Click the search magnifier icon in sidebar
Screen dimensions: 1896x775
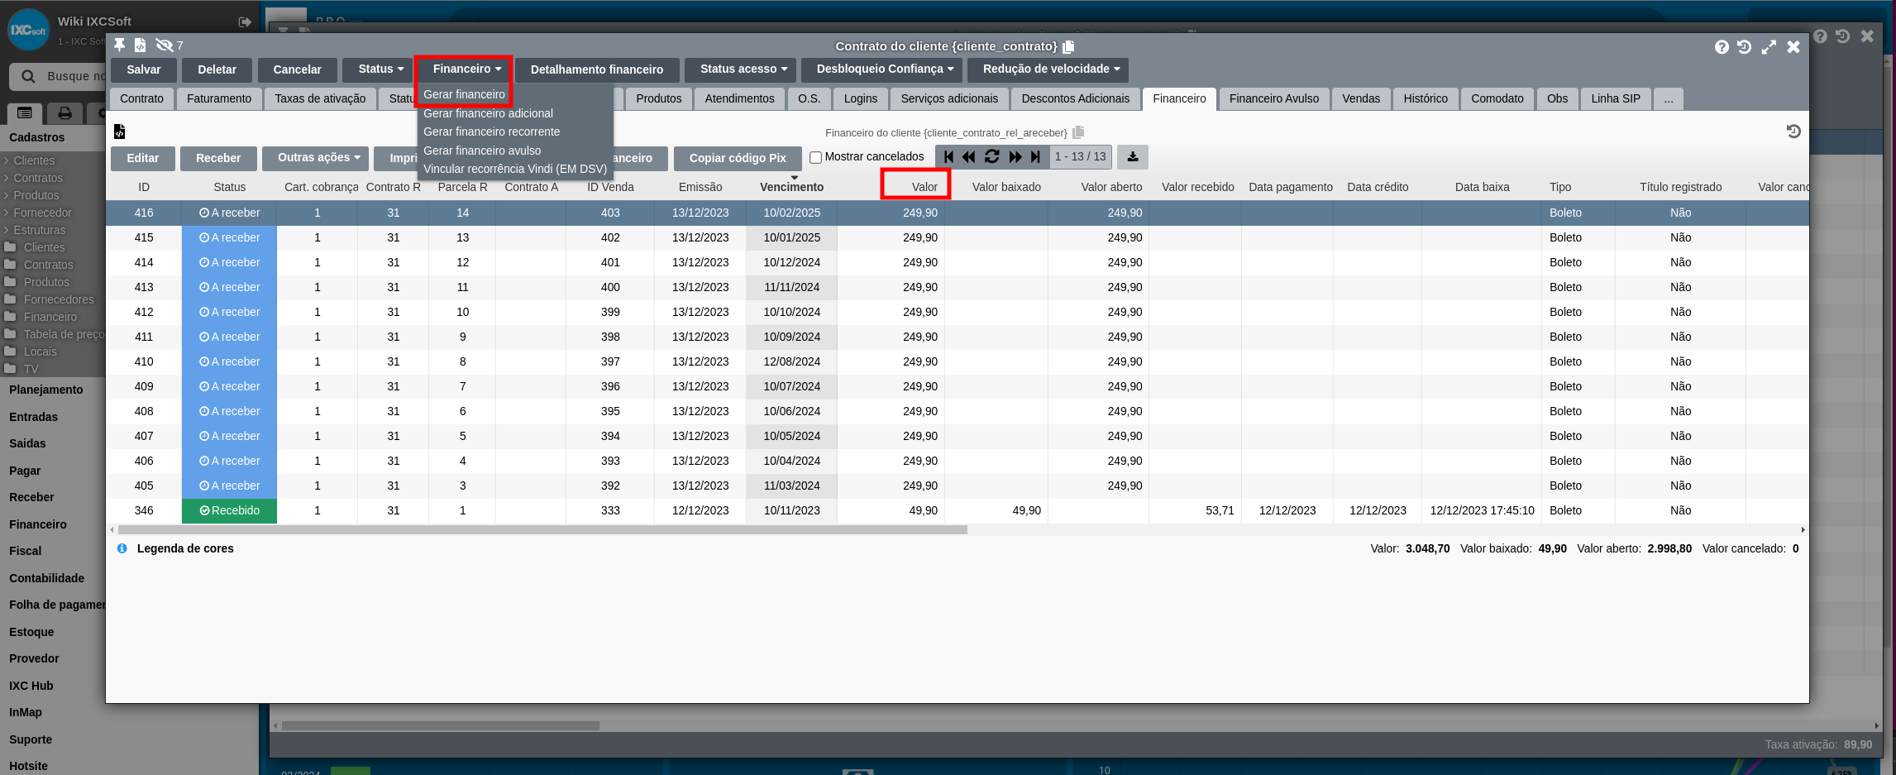[x=28, y=76]
